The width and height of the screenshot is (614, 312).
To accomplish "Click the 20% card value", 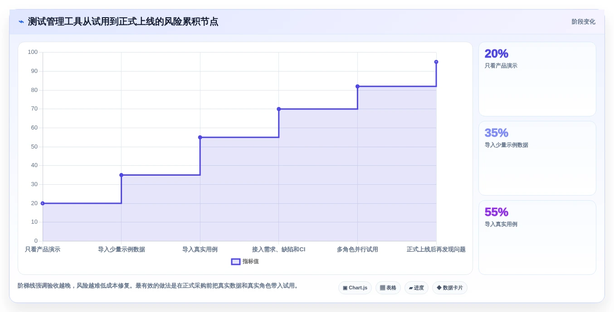I will tap(496, 53).
